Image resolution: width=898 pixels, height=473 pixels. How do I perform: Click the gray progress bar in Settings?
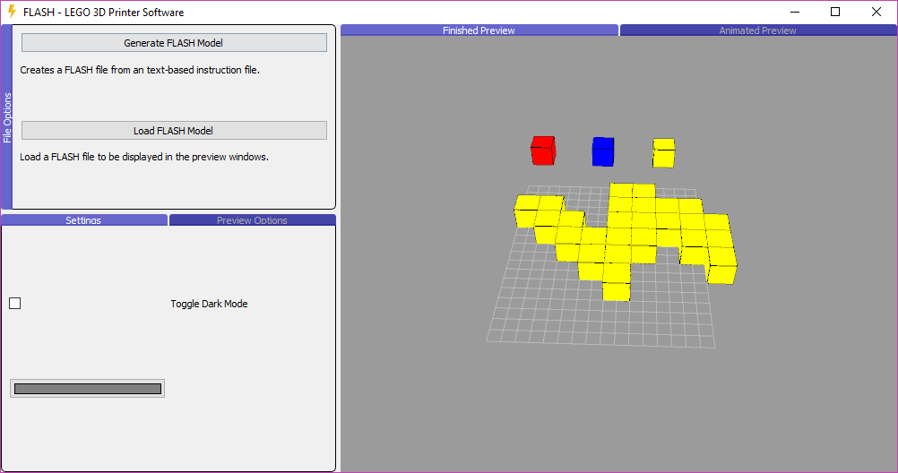(x=88, y=389)
